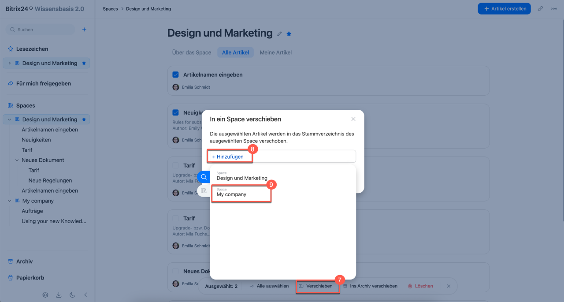The height and width of the screenshot is (302, 564).
Task: Click the pencil icon beside space title
Action: [279, 34]
